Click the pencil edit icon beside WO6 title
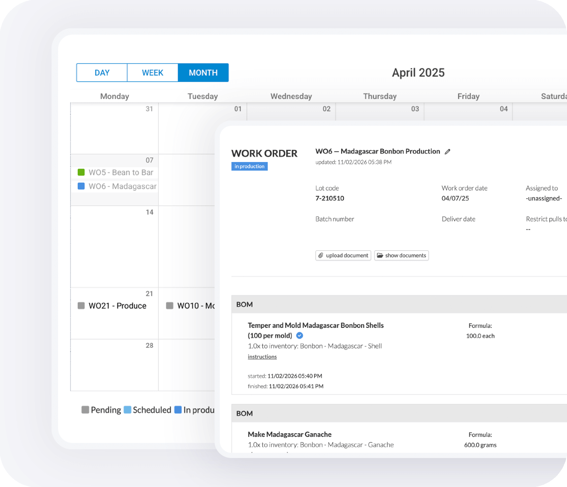This screenshot has height=487, width=567. (447, 152)
